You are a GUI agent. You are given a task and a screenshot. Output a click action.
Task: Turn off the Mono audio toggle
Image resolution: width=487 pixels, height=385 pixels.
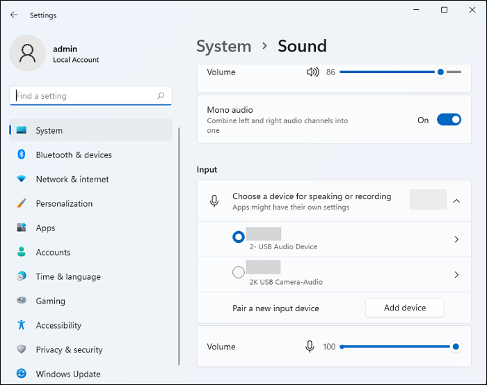pos(449,120)
